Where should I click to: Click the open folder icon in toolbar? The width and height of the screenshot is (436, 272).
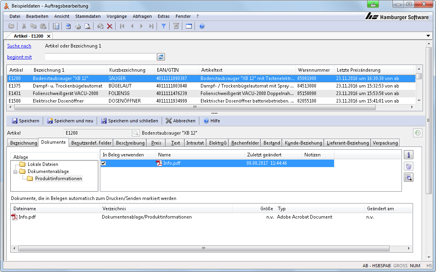[11, 27]
